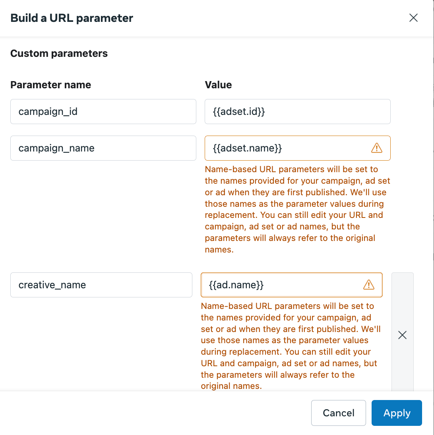Screen dimensions: 434x435
Task: Click the Build a URL parameter title
Action: (x=72, y=18)
